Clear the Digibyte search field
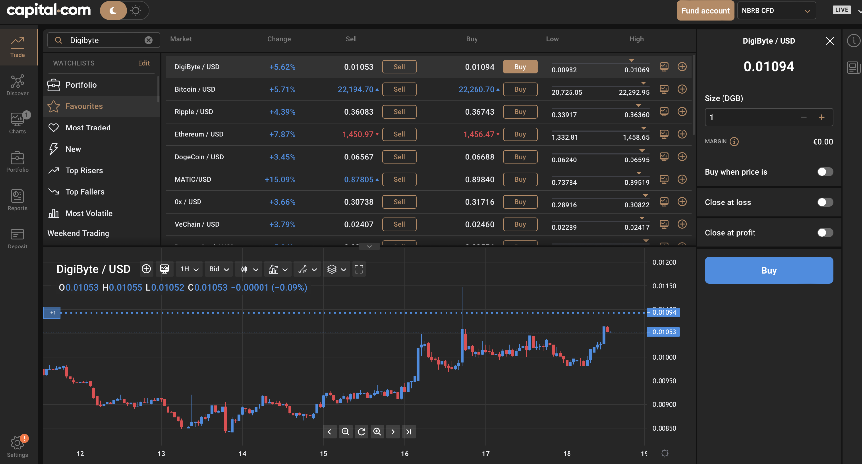Screen dimensions: 862x464 [149, 40]
